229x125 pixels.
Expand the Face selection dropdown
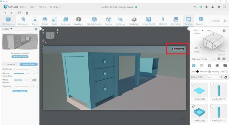203,30
